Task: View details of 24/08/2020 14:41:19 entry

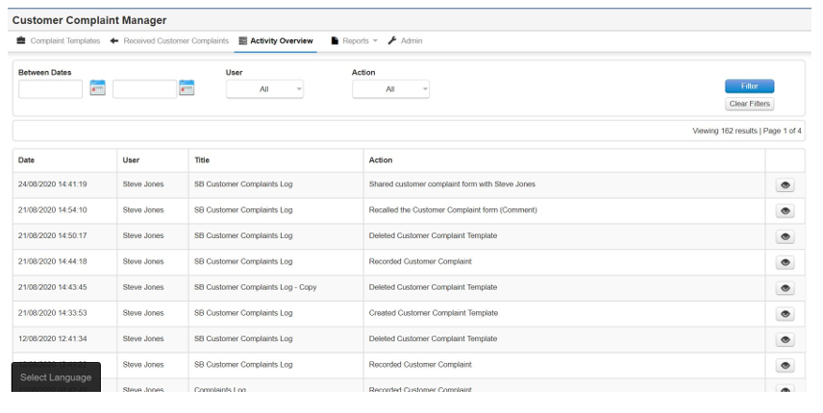Action: tap(785, 185)
